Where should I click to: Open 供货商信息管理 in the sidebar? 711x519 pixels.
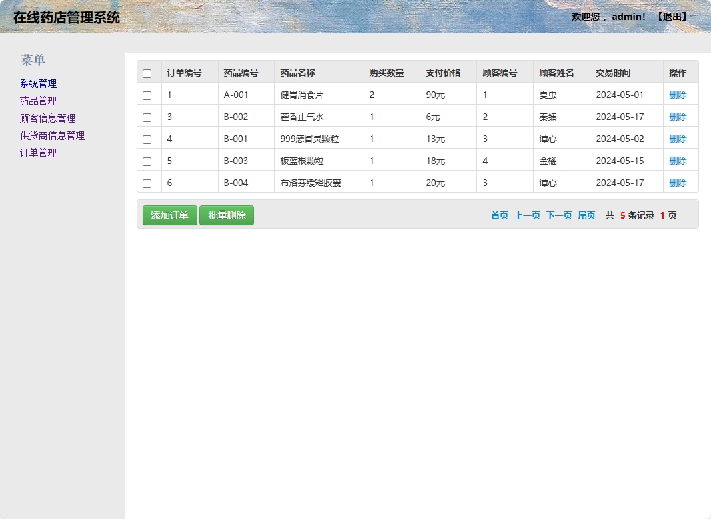pyautogui.click(x=51, y=135)
